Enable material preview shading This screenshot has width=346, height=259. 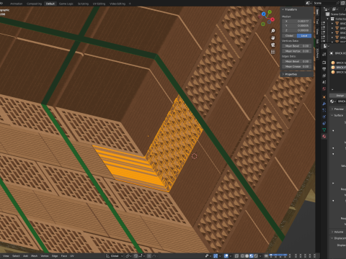click(252, 256)
